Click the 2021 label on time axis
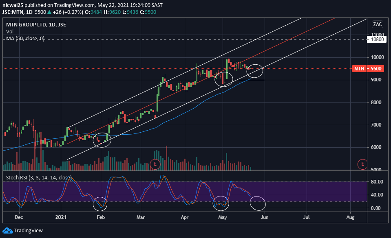 coord(61,217)
